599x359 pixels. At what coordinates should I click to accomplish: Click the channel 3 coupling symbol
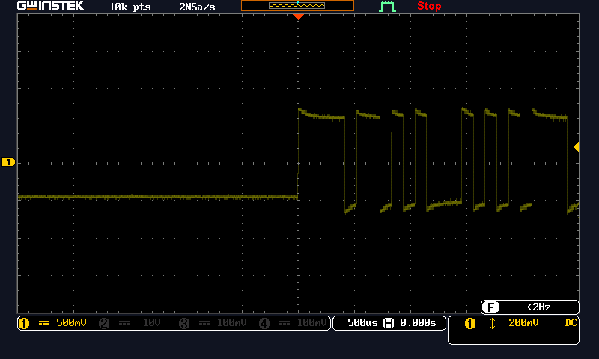tap(204, 323)
